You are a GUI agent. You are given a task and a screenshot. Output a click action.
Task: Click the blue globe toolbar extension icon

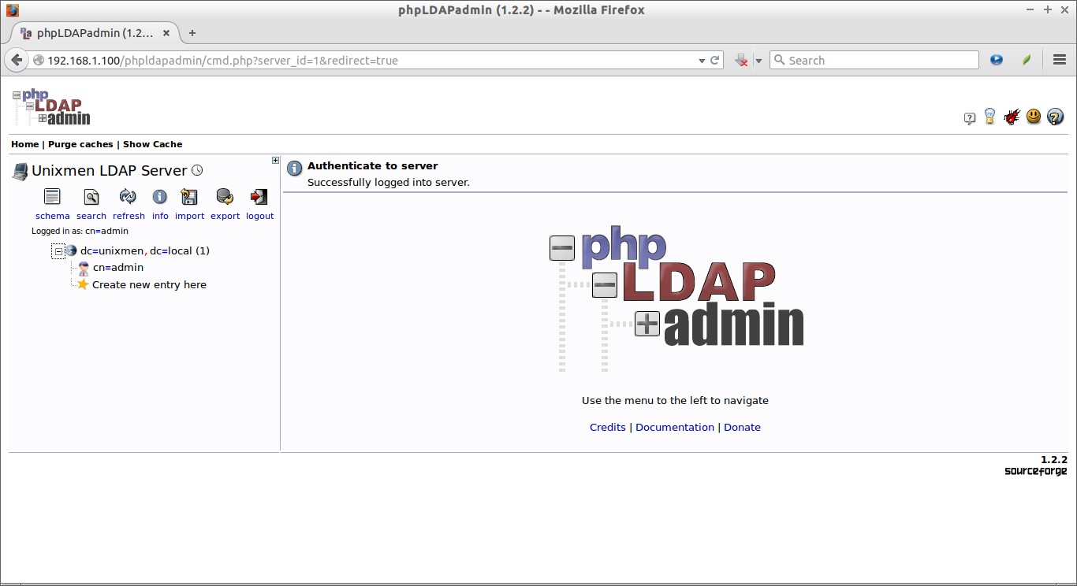pyautogui.click(x=997, y=60)
